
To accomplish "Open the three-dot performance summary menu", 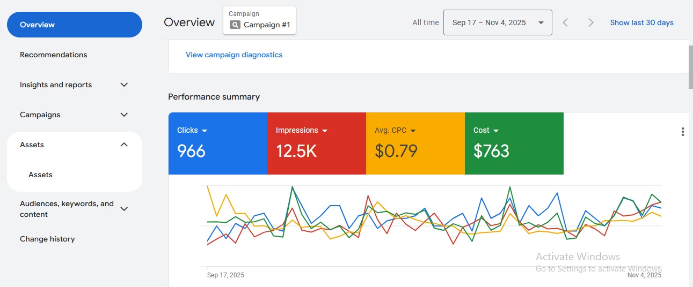I will 682,132.
